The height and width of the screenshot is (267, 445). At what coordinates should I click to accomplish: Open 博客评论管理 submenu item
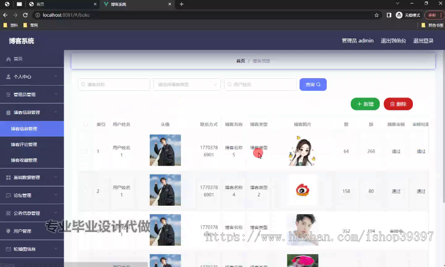point(32,144)
